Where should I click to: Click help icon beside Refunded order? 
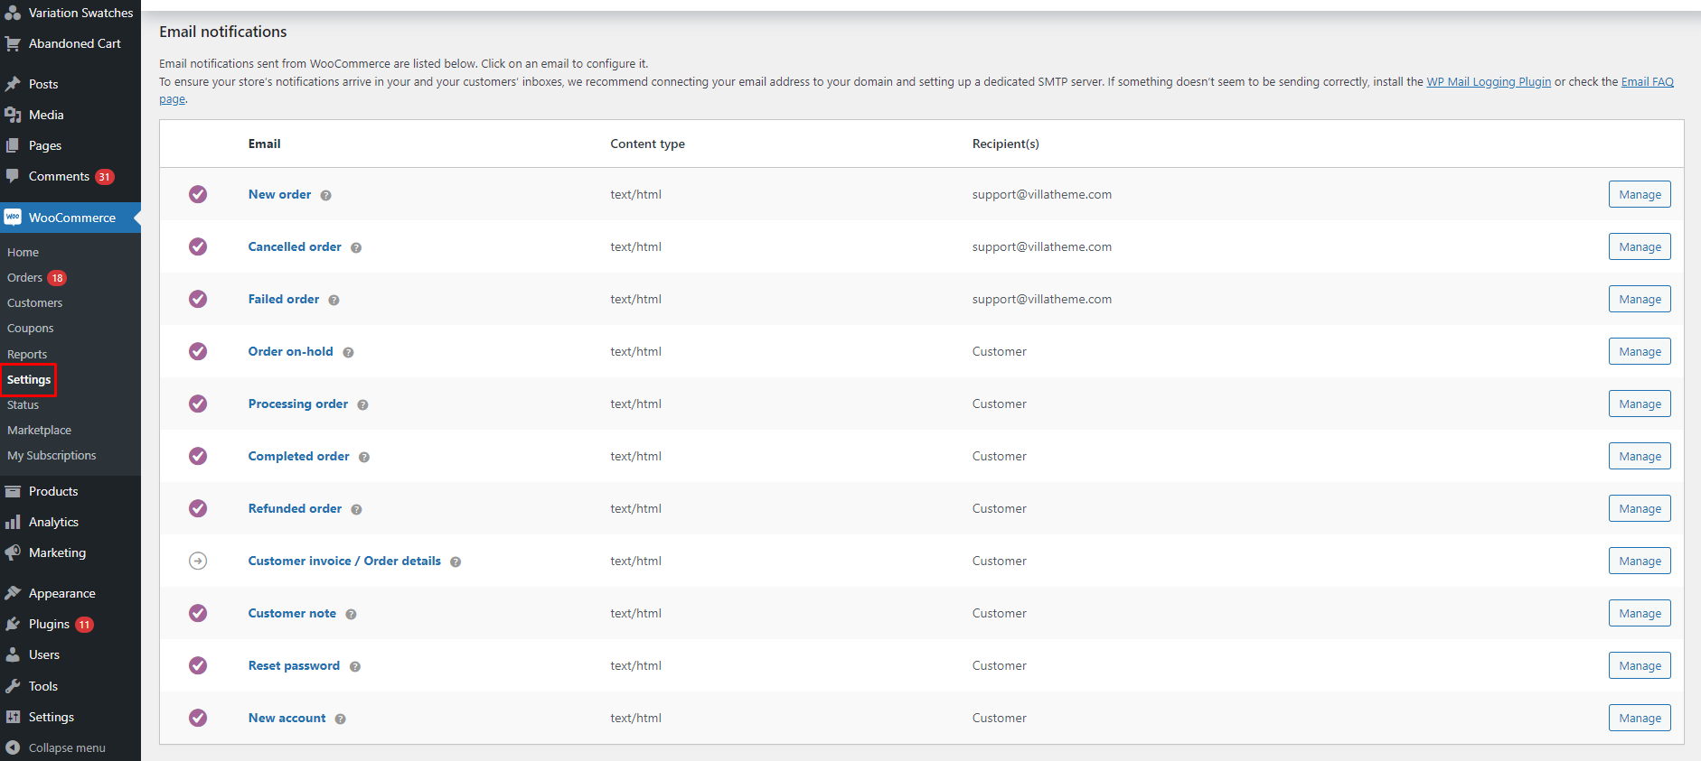[356, 509]
